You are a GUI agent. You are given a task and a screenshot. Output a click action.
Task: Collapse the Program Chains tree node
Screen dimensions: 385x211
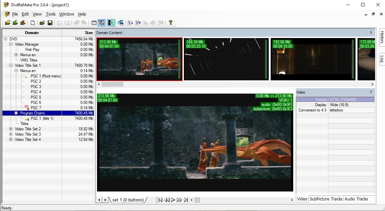point(16,113)
